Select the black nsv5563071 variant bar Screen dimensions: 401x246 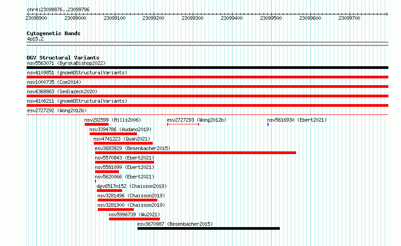(207, 68)
